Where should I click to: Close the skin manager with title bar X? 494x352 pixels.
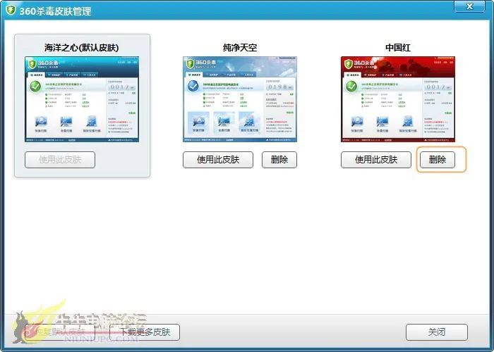[x=469, y=6]
